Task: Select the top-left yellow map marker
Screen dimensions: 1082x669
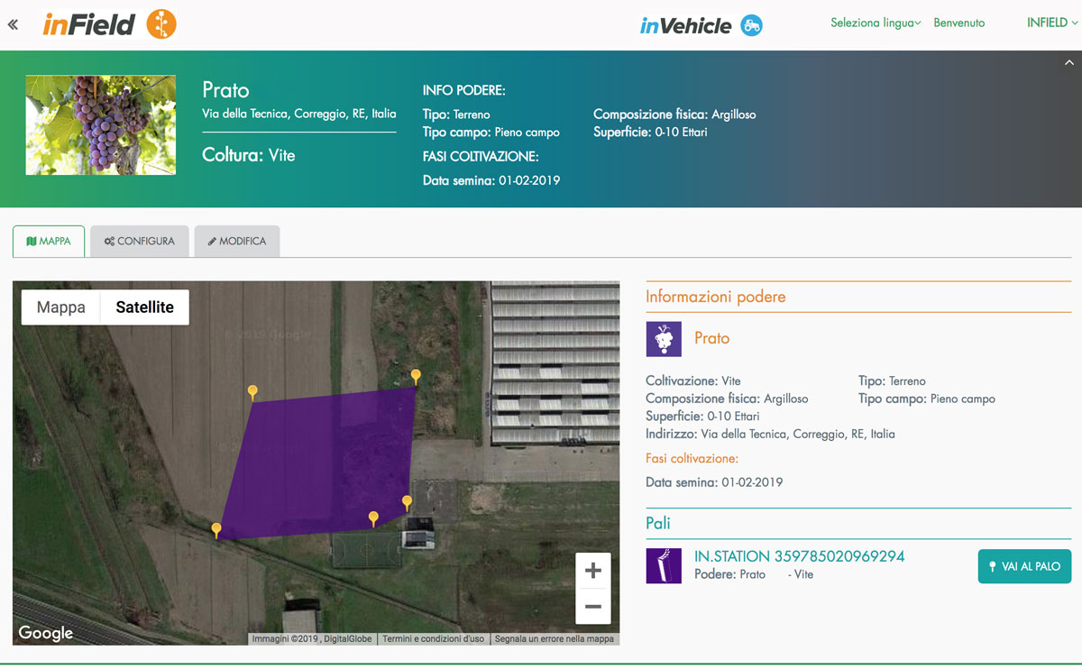Action: [x=252, y=392]
